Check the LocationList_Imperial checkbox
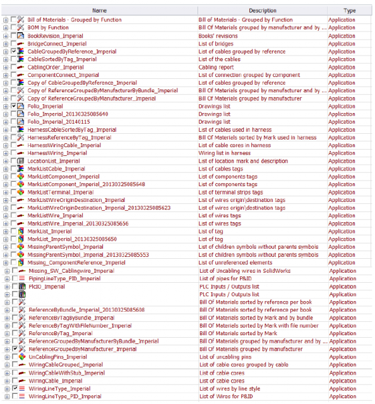 click(14, 160)
